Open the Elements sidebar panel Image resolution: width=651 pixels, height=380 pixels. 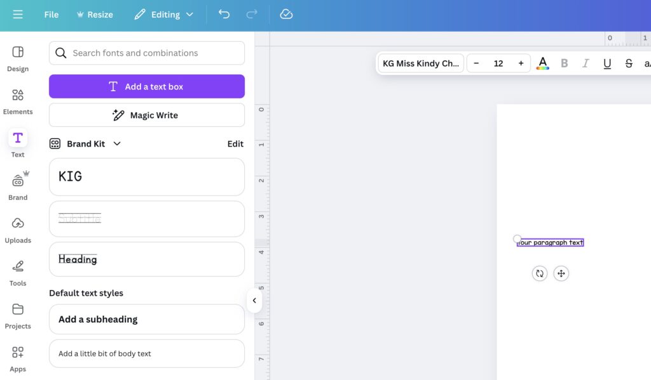click(18, 101)
